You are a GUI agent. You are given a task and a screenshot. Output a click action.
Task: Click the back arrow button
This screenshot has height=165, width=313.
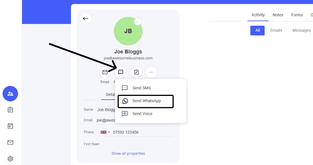click(x=86, y=19)
